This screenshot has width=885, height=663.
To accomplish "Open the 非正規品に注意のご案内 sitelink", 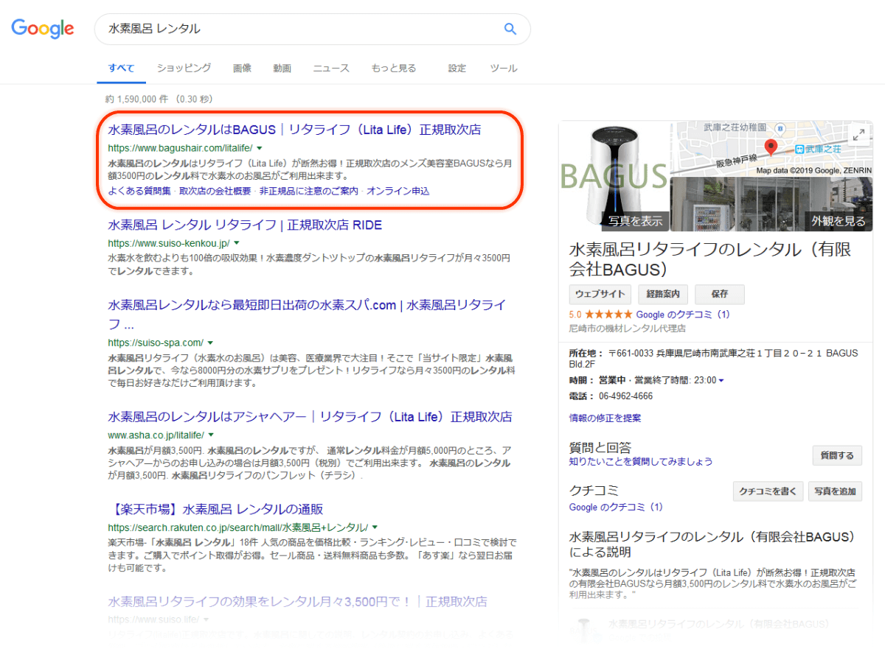I will click(x=309, y=191).
